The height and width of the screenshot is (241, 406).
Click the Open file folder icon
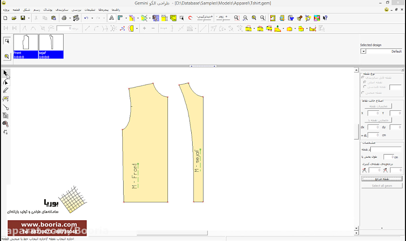point(14,18)
